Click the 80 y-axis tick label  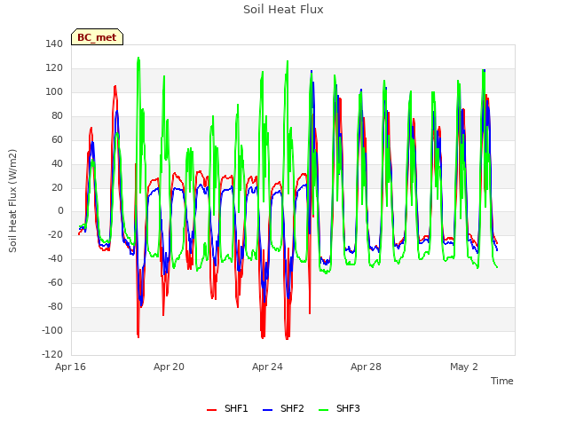57,116
